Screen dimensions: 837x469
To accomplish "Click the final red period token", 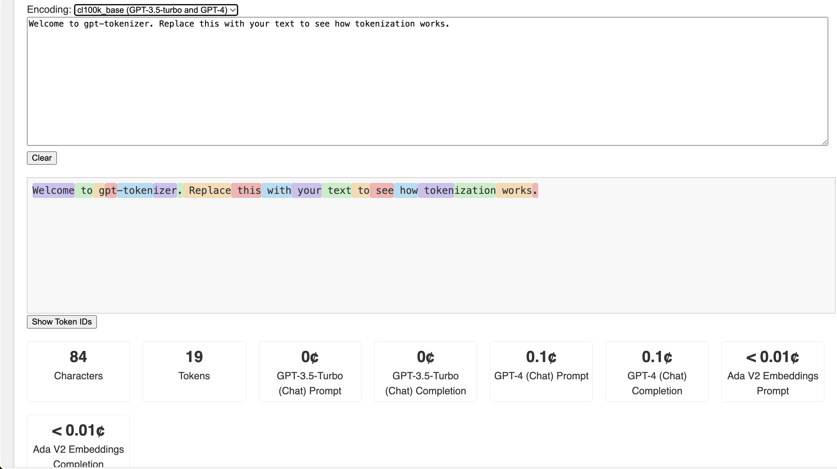I will click(535, 190).
